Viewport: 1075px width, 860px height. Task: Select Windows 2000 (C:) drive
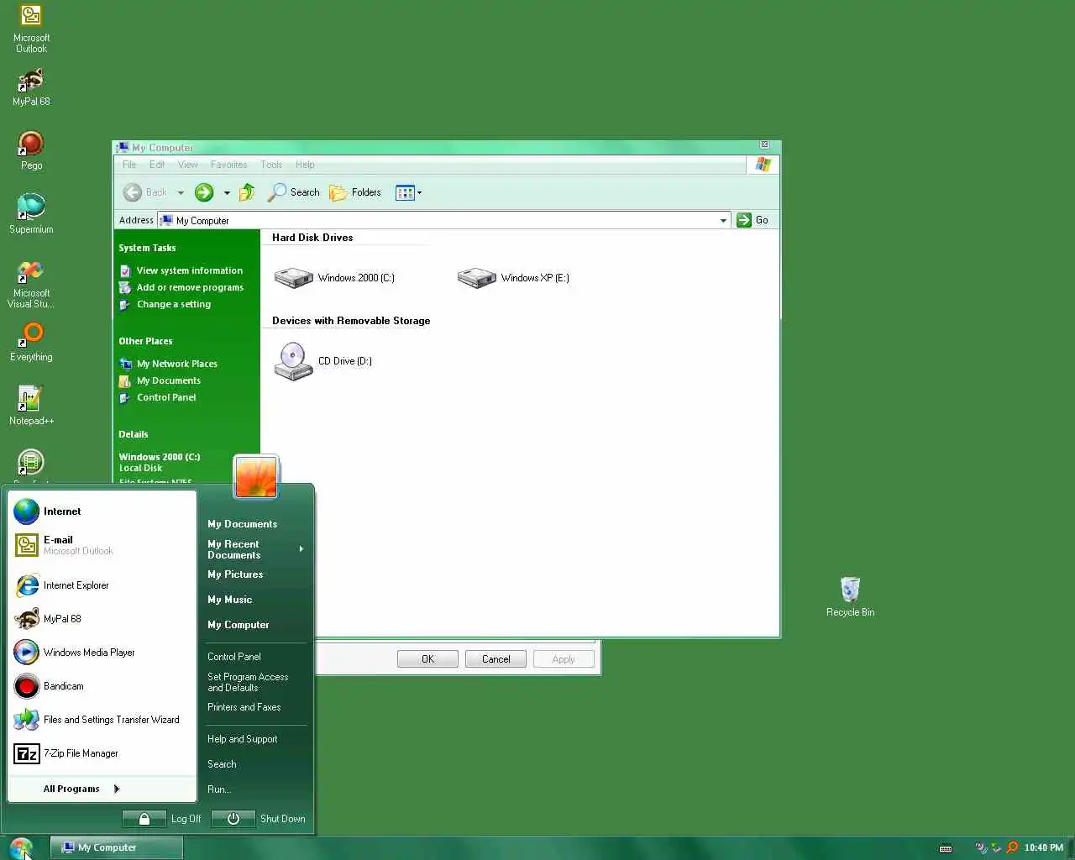334,277
